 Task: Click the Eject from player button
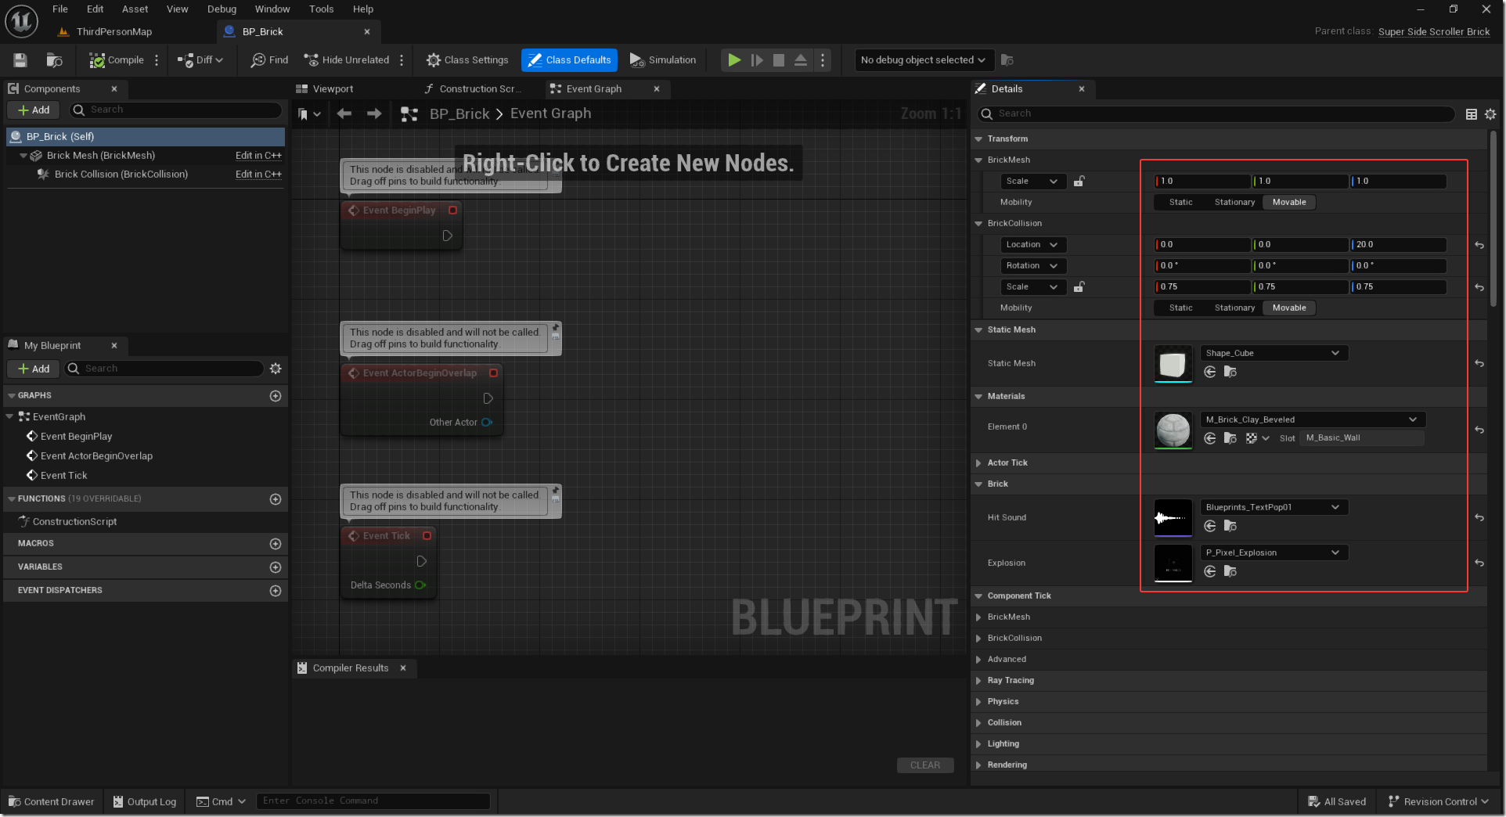[801, 60]
